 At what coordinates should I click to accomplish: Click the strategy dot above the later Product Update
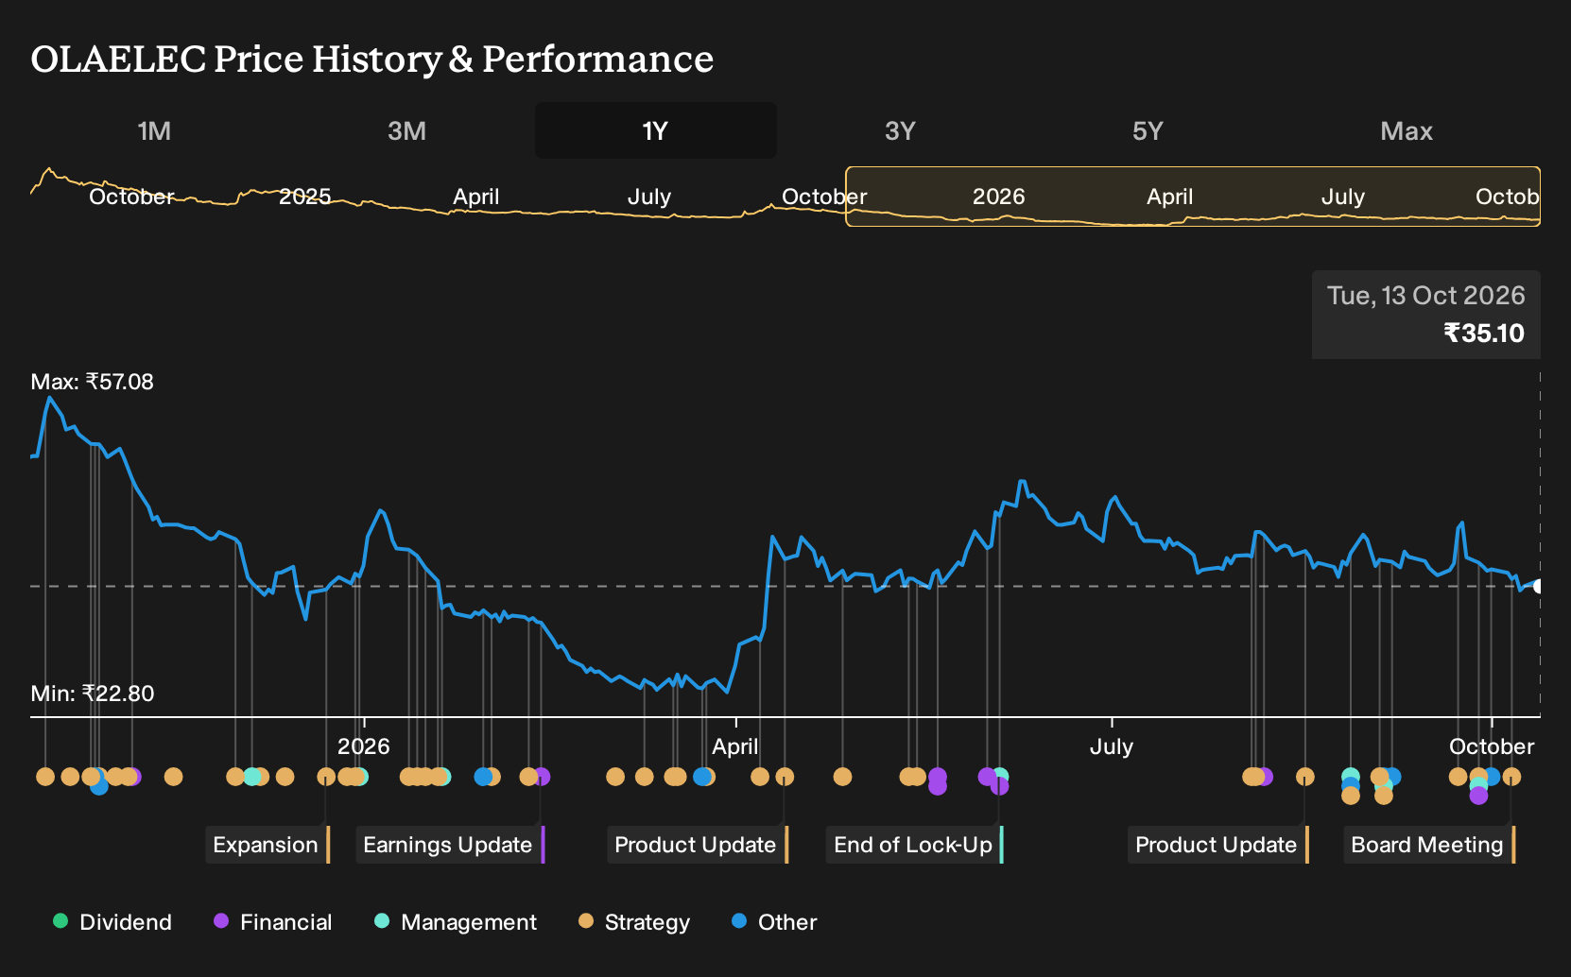(x=1305, y=777)
